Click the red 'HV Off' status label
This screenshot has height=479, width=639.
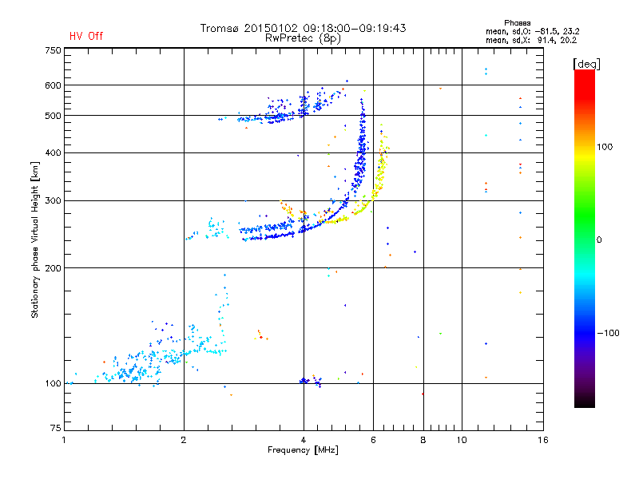[86, 36]
